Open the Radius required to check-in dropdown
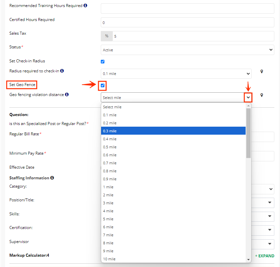 pyautogui.click(x=176, y=74)
